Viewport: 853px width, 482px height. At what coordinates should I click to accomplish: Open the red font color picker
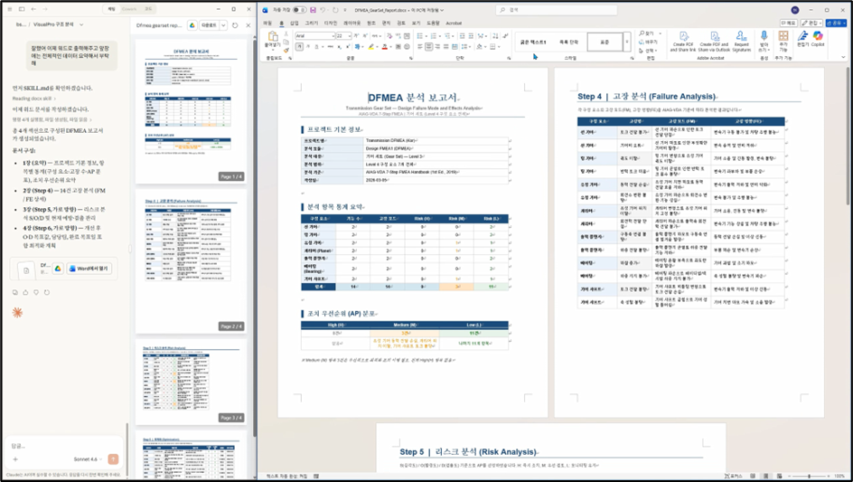coord(390,46)
